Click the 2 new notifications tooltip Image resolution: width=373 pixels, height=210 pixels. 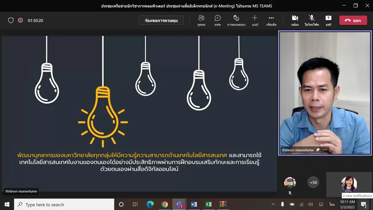[357, 196]
